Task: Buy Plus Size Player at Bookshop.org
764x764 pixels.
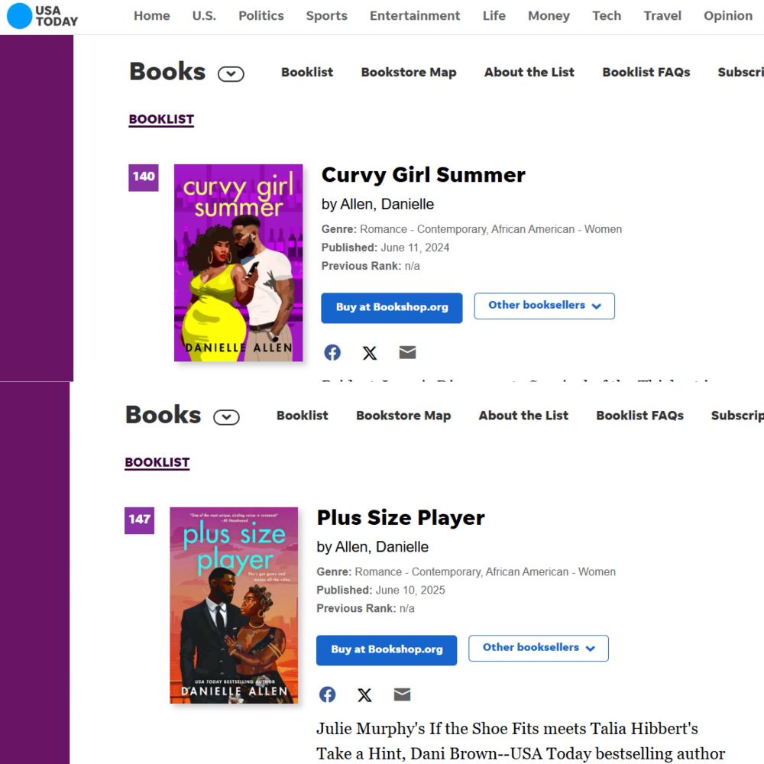Action: coord(387,650)
